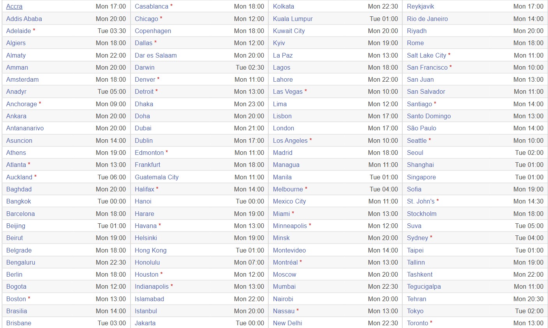Click the St. John's link
The width and height of the screenshot is (548, 328).
(421, 201)
